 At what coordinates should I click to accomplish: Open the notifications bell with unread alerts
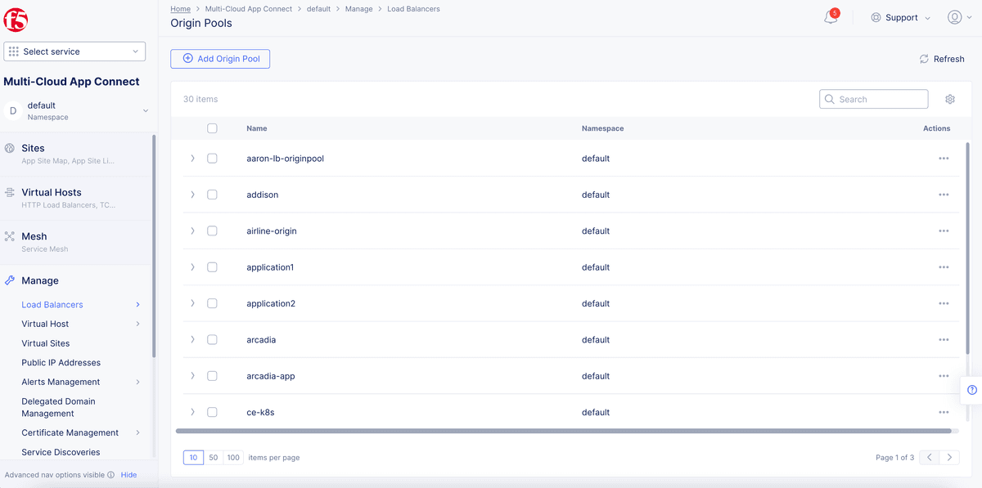coord(830,16)
